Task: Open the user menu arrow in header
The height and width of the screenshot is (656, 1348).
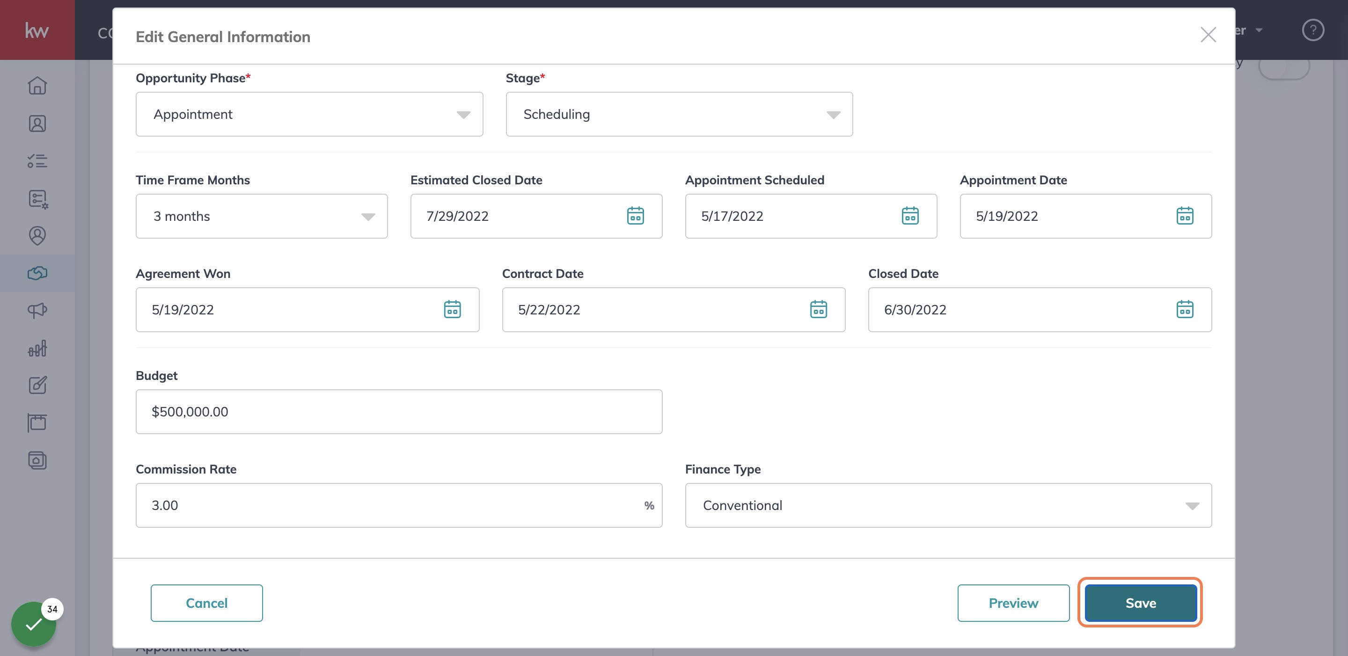Action: tap(1259, 30)
